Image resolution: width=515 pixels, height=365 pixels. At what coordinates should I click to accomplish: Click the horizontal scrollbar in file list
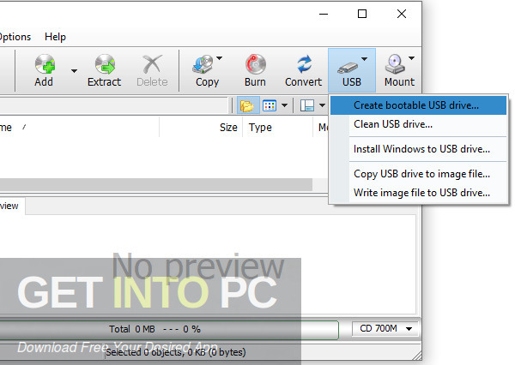[x=156, y=184]
